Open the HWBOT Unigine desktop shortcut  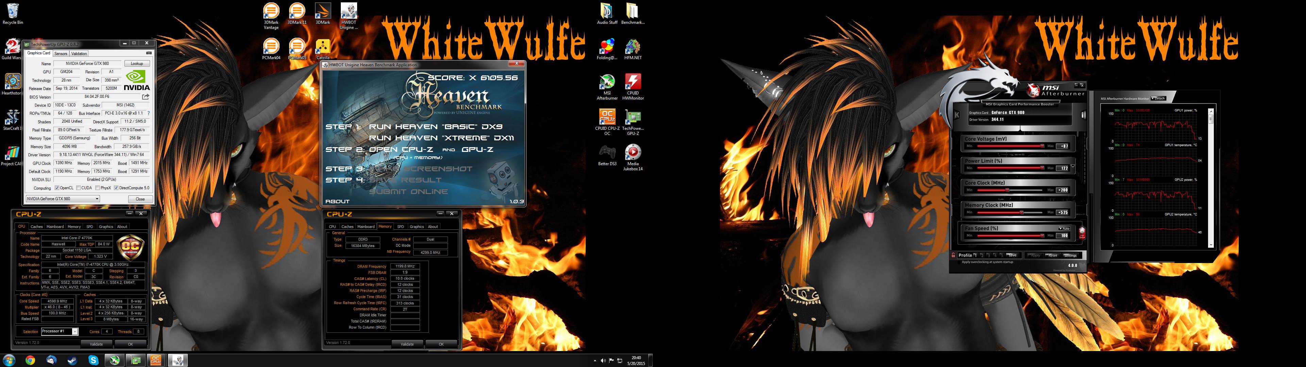349,16
